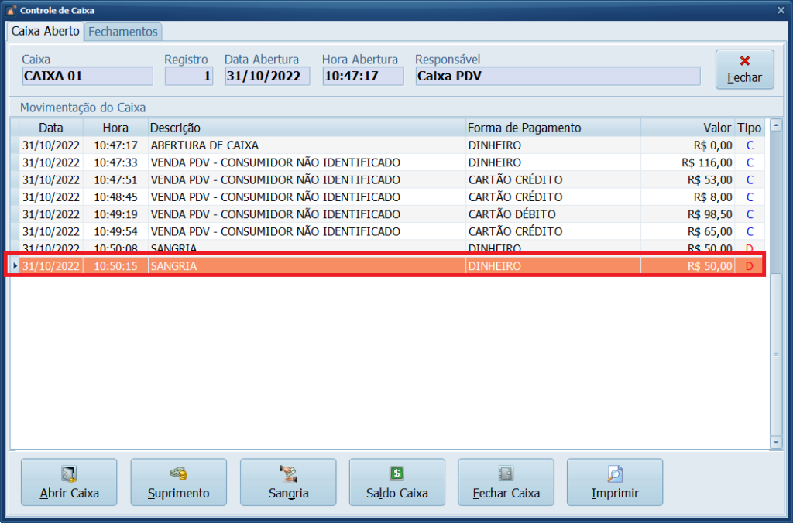The image size is (793, 523).
Task: Click the Data Abertura date field
Action: 267,76
